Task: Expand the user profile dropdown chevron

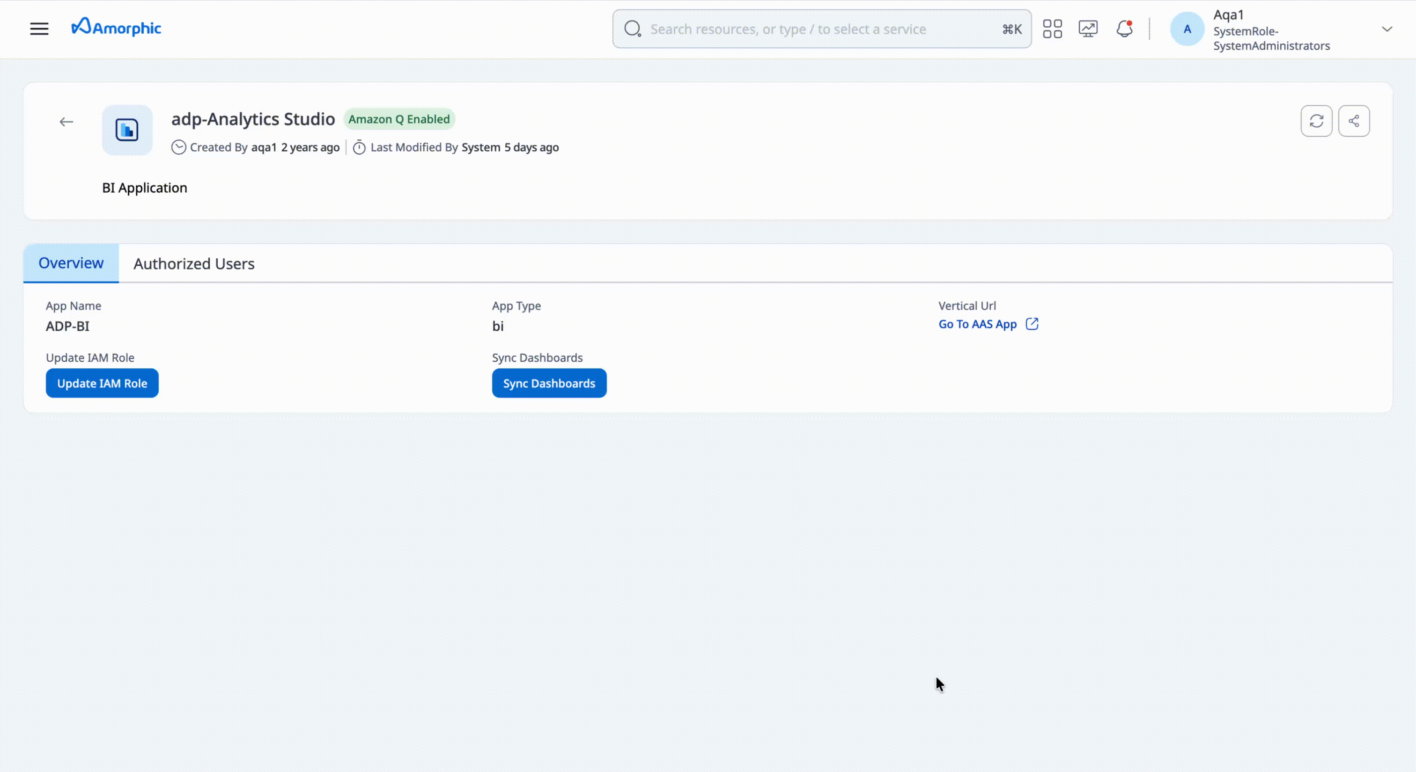Action: coord(1387,29)
